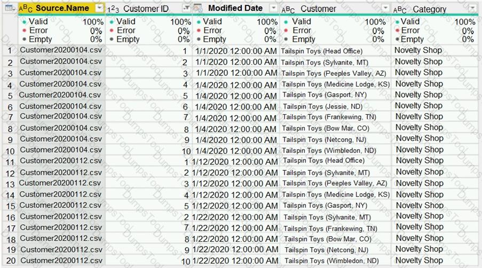The height and width of the screenshot is (268, 482).
Task: Select the Tailspin Toys (Head Office) cell in row 1
Action: click(x=322, y=51)
